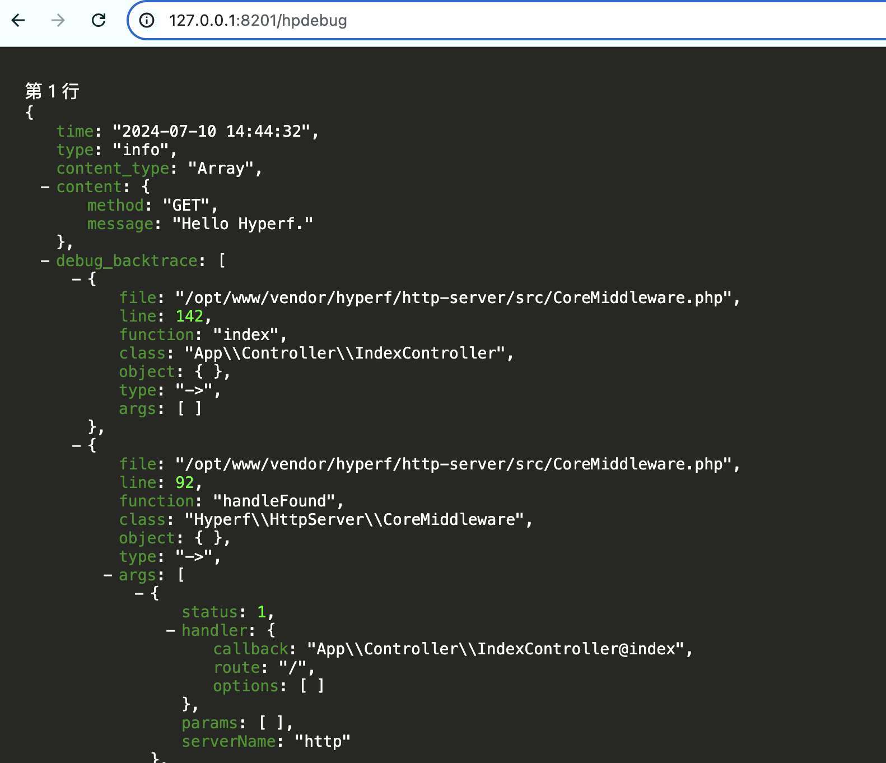Click the route value "/"
The width and height of the screenshot is (886, 763).
293,668
